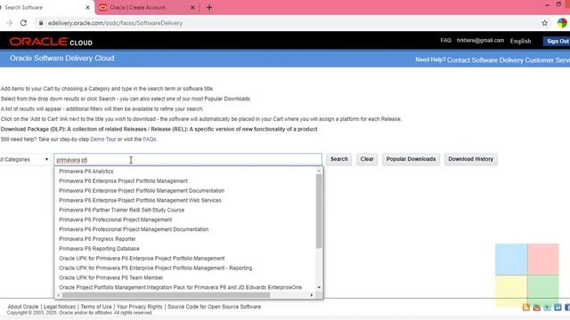Open the FAQs link in instructions
Image resolution: width=570 pixels, height=320 pixels.
coord(150,140)
